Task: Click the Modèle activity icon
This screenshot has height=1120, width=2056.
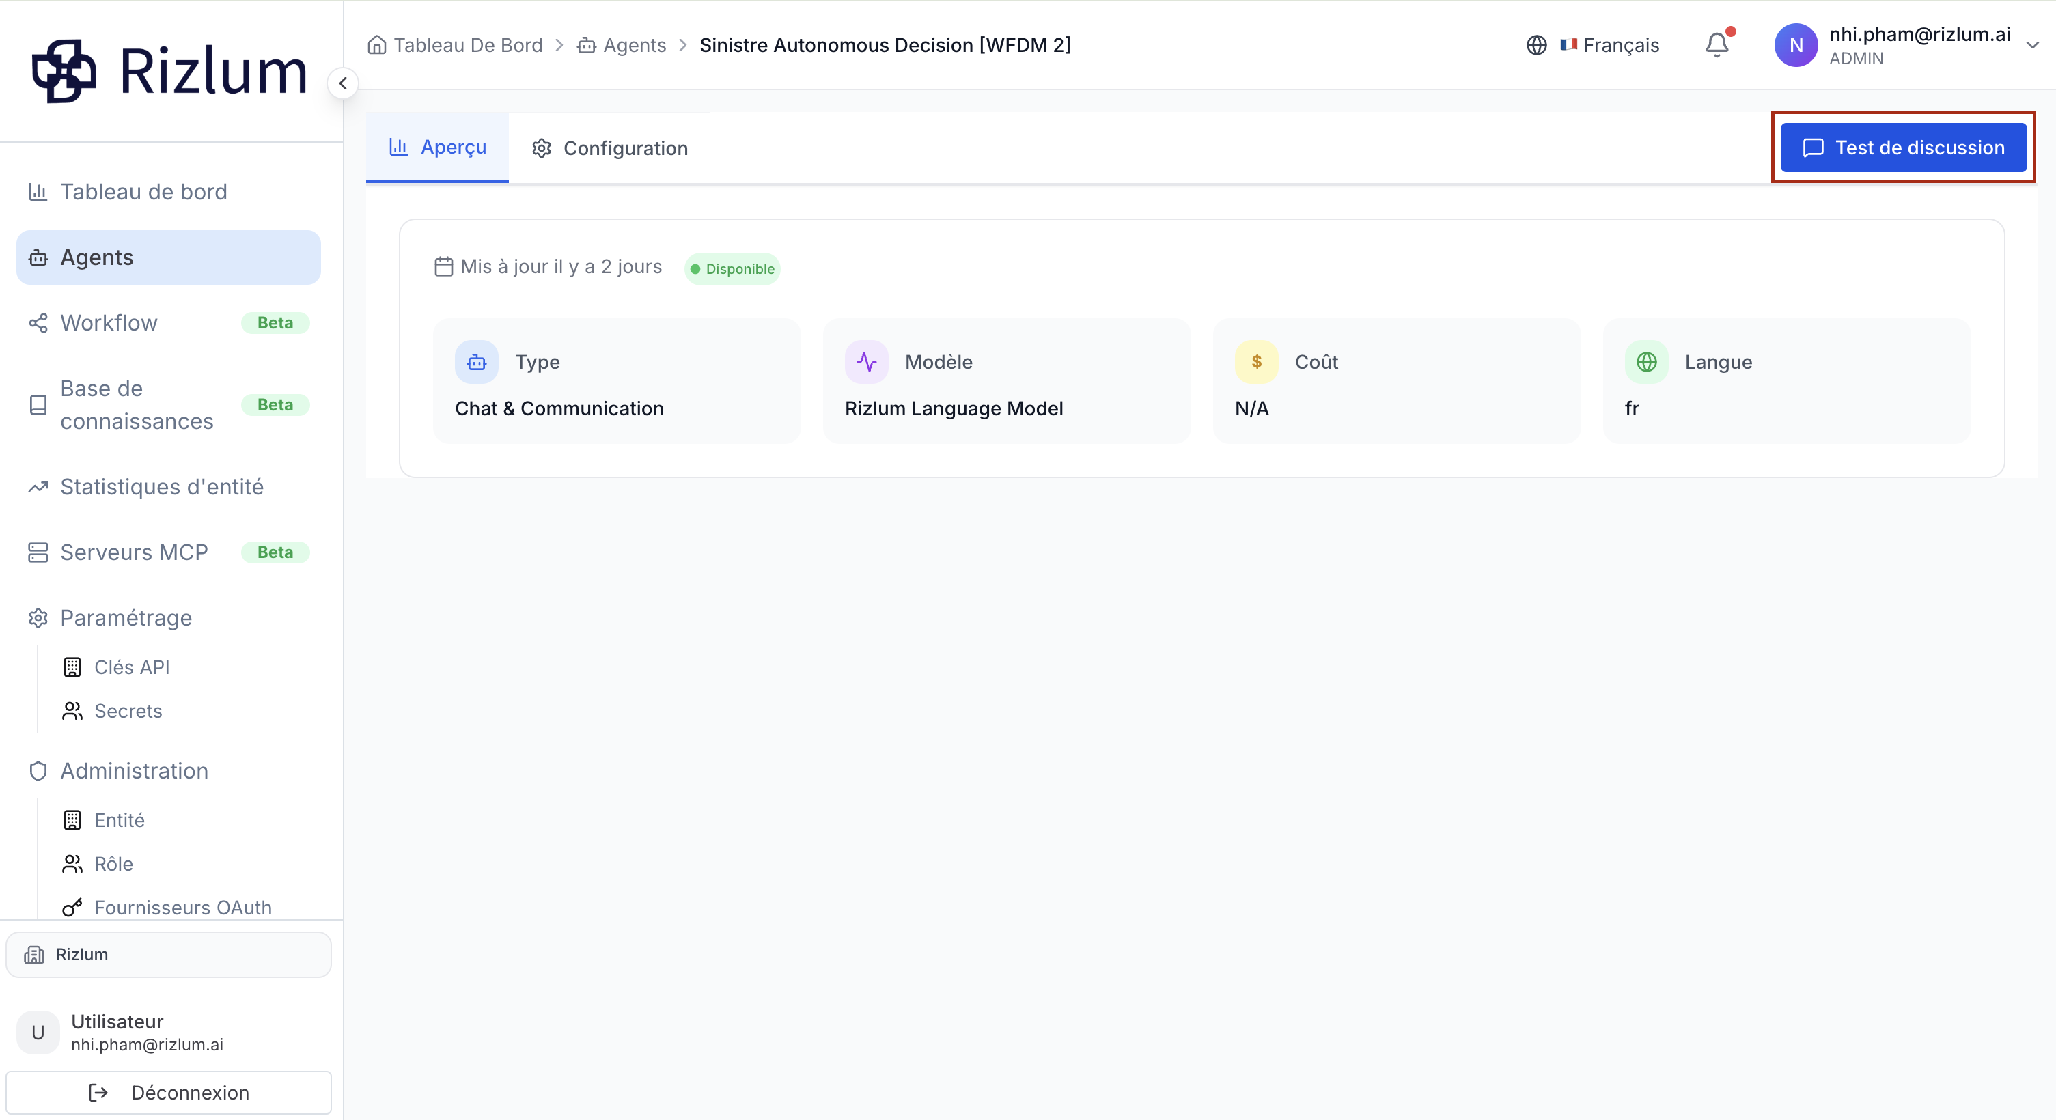Action: [x=867, y=362]
